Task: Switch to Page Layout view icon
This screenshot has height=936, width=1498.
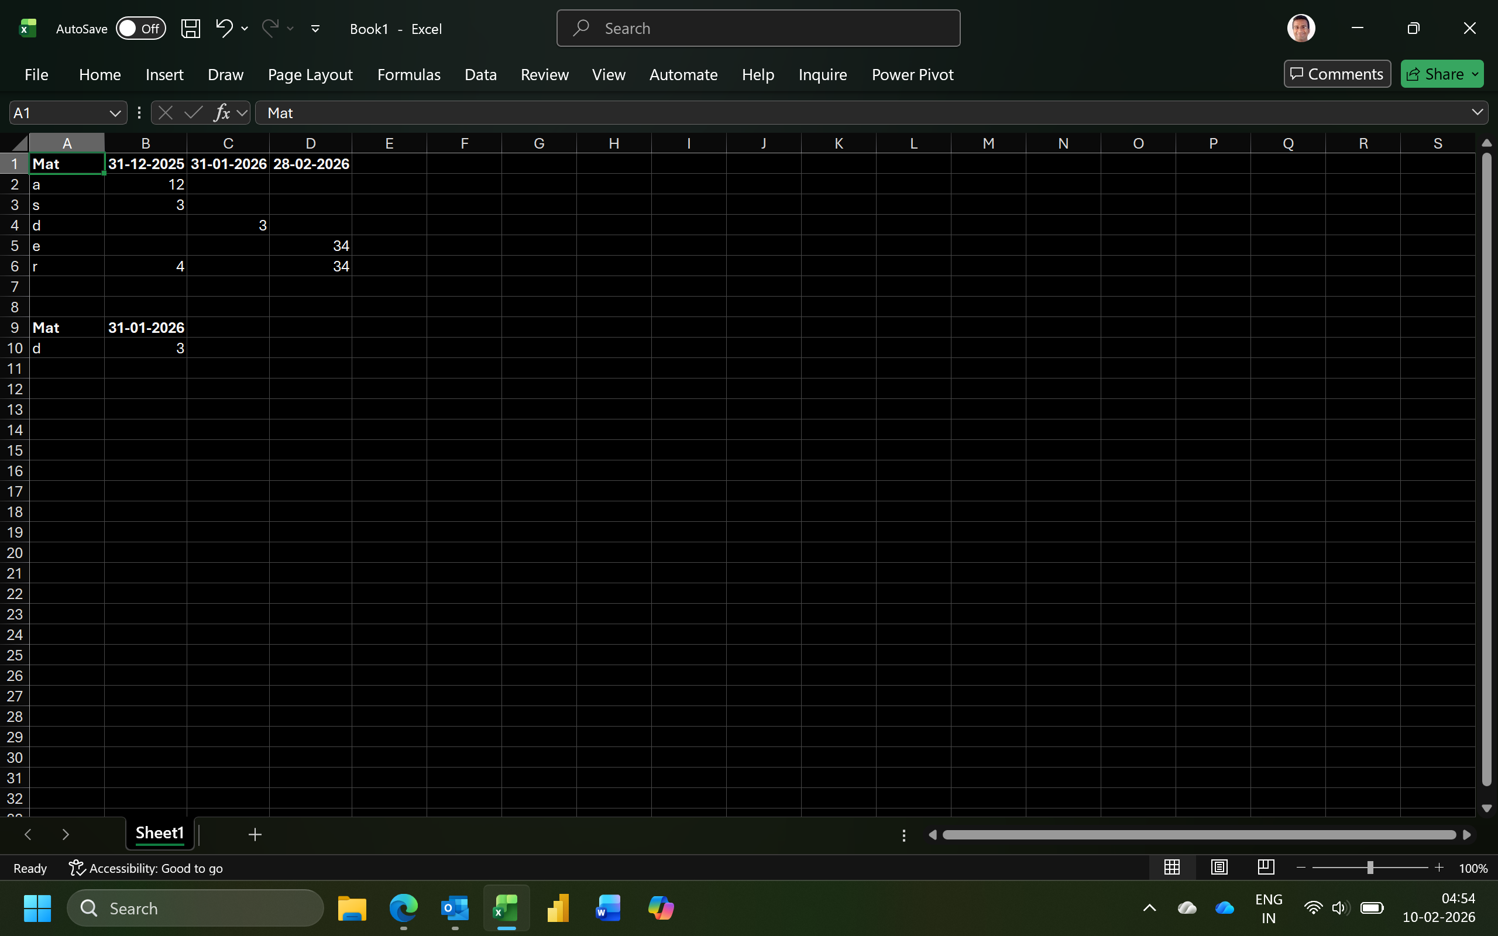Action: pyautogui.click(x=1219, y=868)
